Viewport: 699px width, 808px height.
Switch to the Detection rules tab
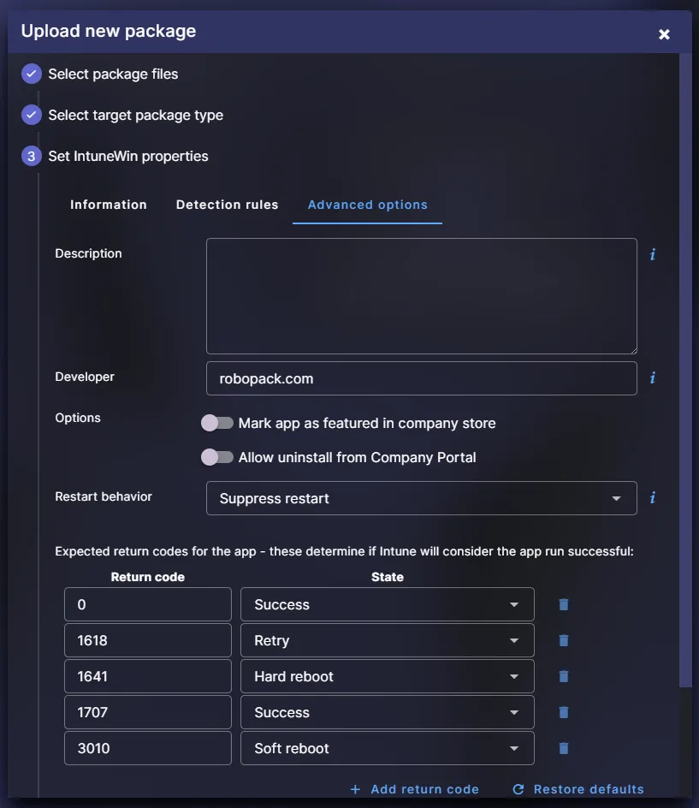228,205
